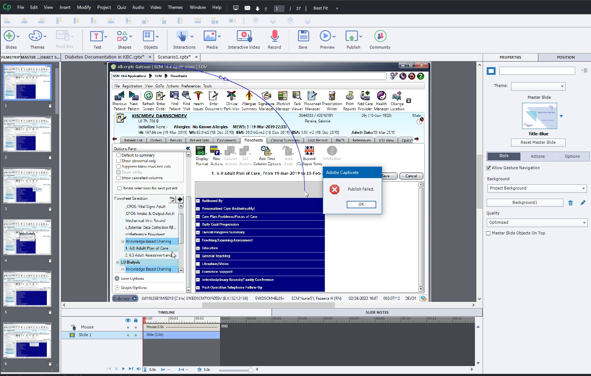Click the next slide down arrow
591x376 pixels.
[258, 8]
